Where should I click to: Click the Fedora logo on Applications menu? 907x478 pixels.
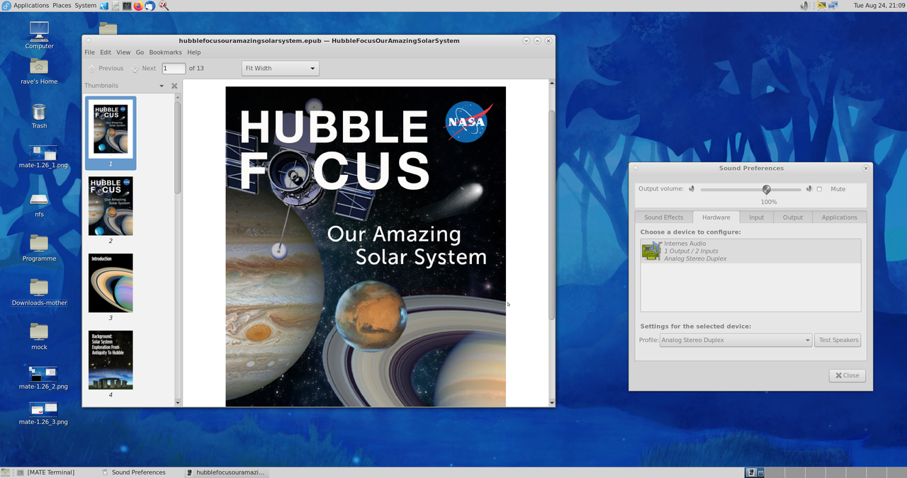pos(6,6)
